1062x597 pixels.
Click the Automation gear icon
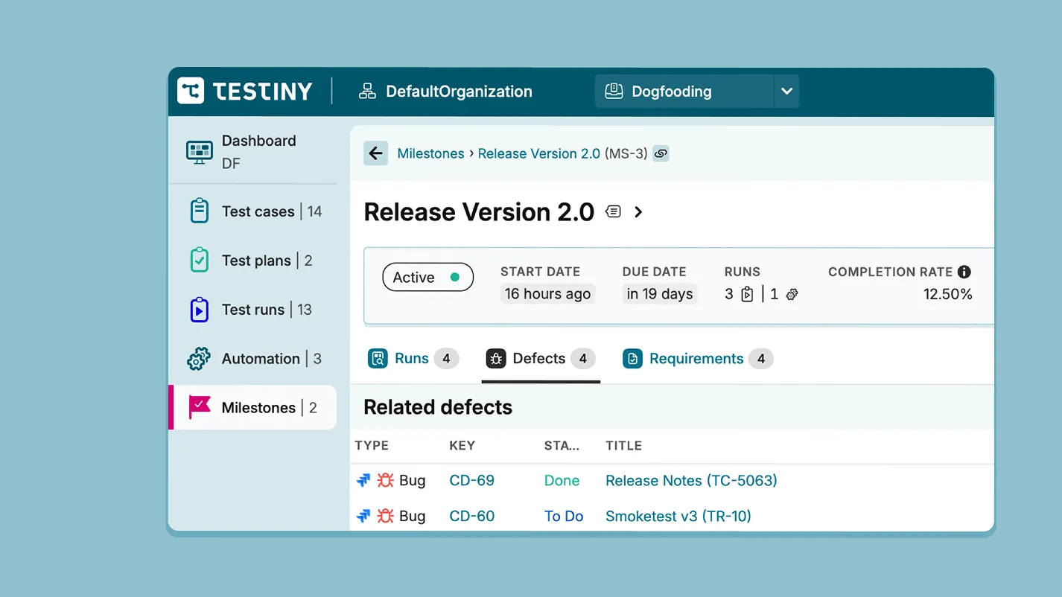pyautogui.click(x=198, y=358)
